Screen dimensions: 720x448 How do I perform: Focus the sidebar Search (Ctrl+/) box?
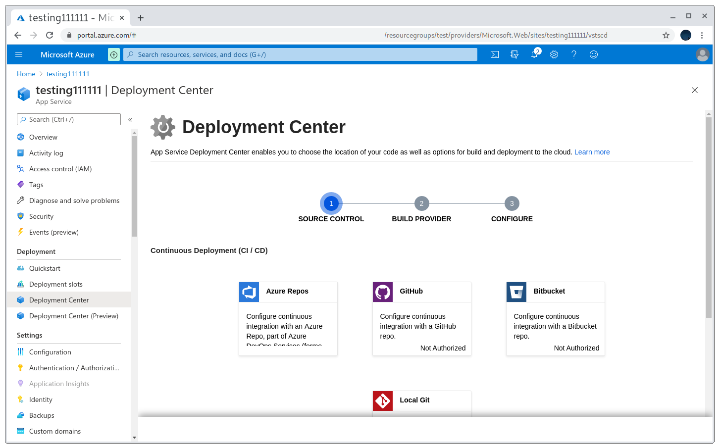(x=69, y=119)
